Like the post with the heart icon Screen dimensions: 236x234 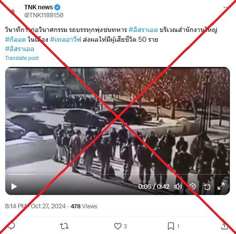(118, 226)
